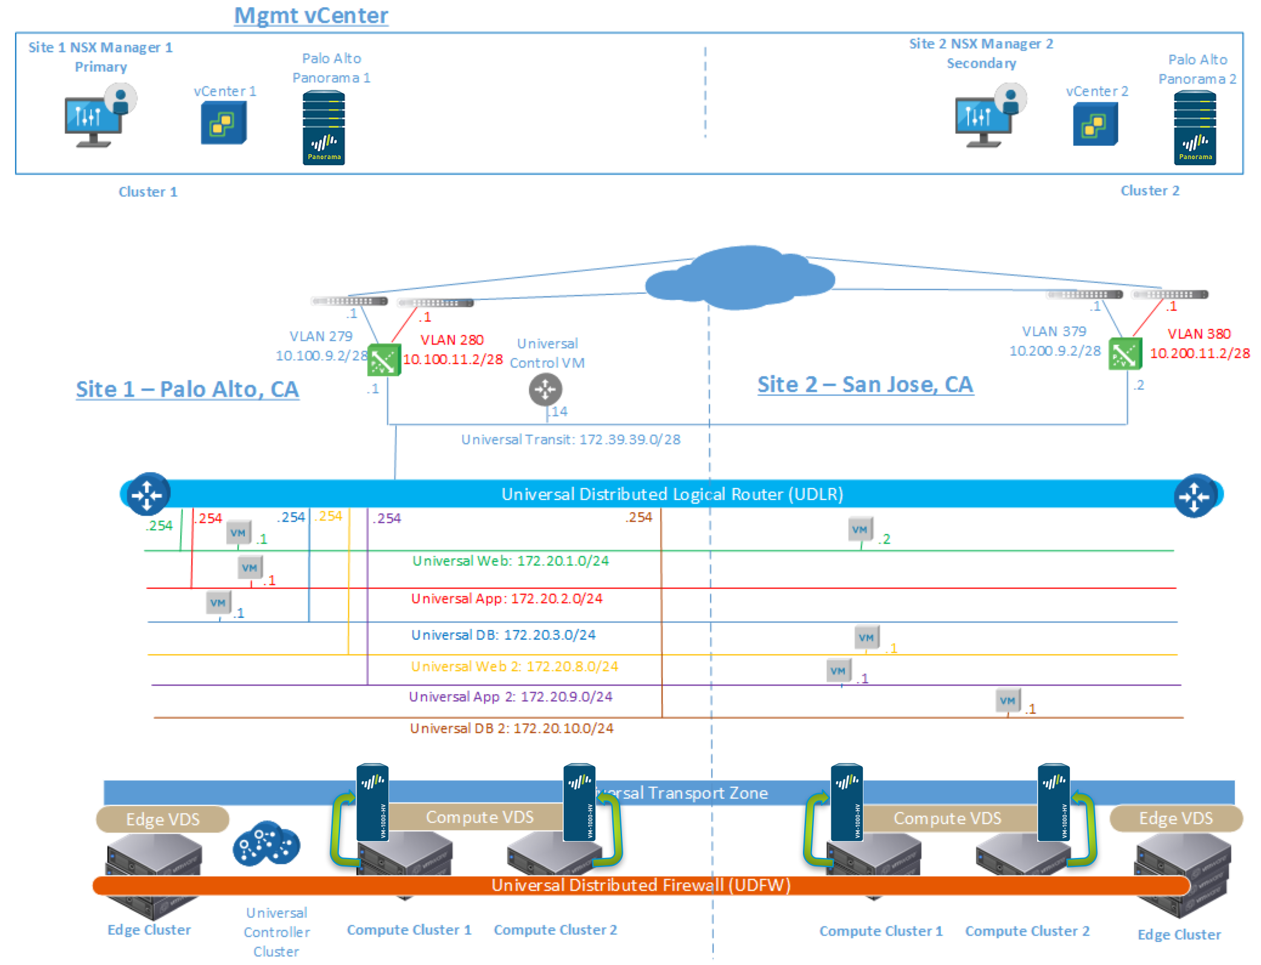Select the Edge Services Gateway icon near VLAN 279

coord(384,360)
